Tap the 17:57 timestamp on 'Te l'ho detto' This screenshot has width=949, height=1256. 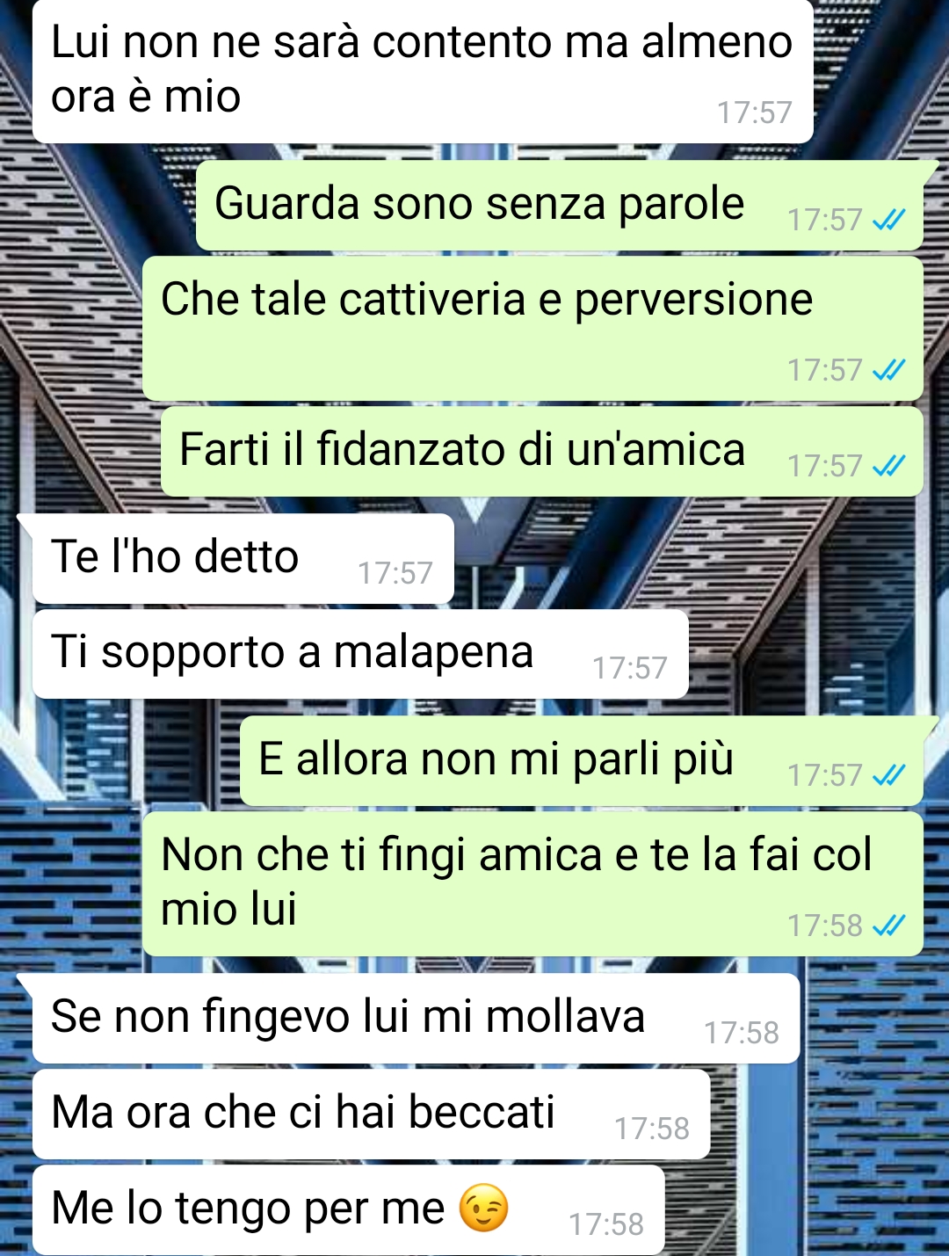(x=395, y=573)
